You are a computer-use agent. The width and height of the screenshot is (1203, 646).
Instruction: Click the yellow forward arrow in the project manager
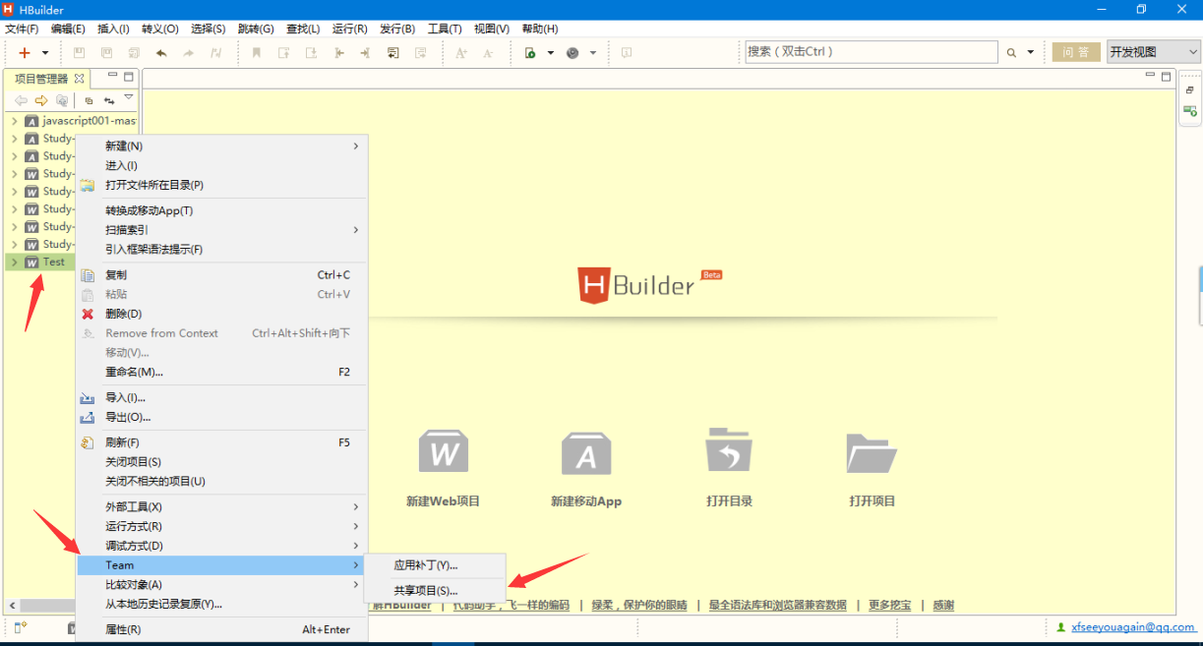(x=41, y=100)
